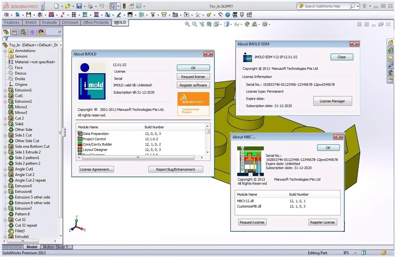Select the Material <not specified> tree item
395x257 pixels.
(35, 62)
